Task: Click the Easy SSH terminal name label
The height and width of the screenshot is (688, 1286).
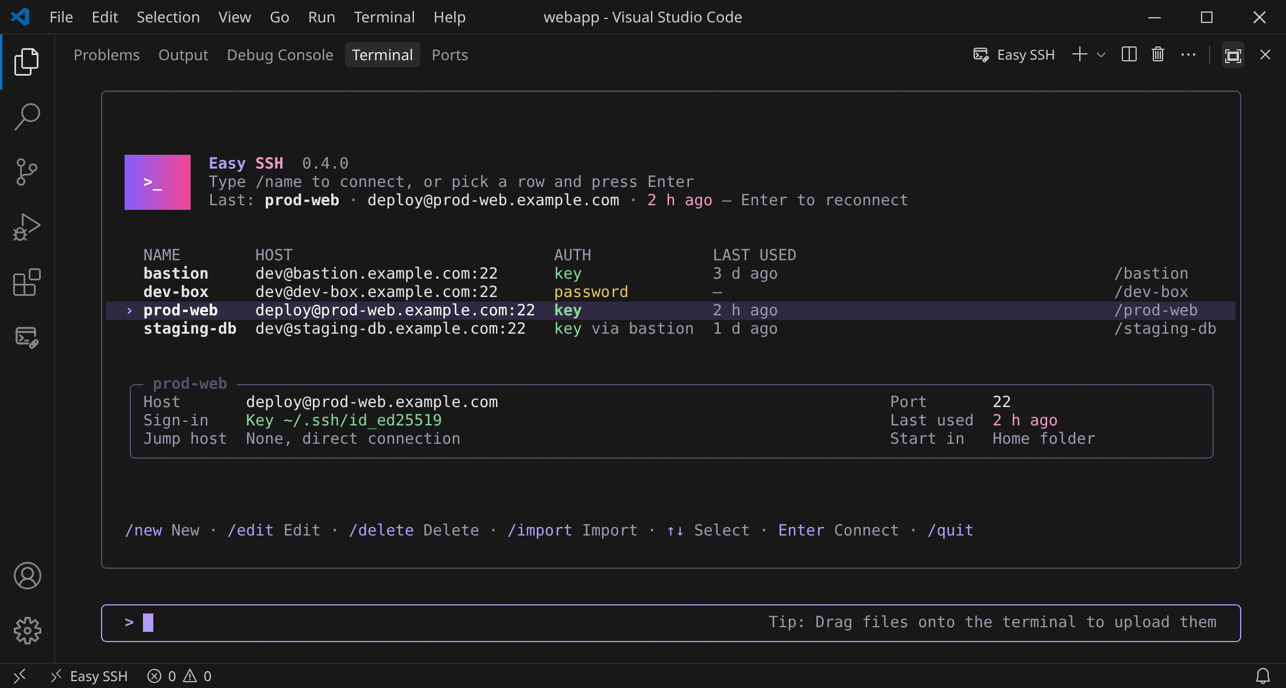Action: [1026, 54]
